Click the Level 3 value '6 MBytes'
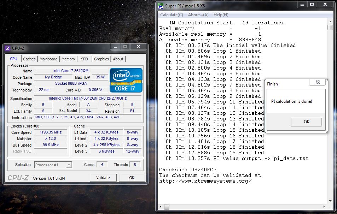337x214 pixels. [106, 151]
